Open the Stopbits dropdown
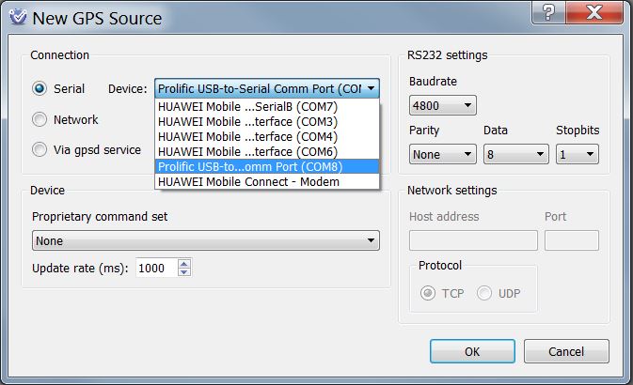 (x=577, y=154)
